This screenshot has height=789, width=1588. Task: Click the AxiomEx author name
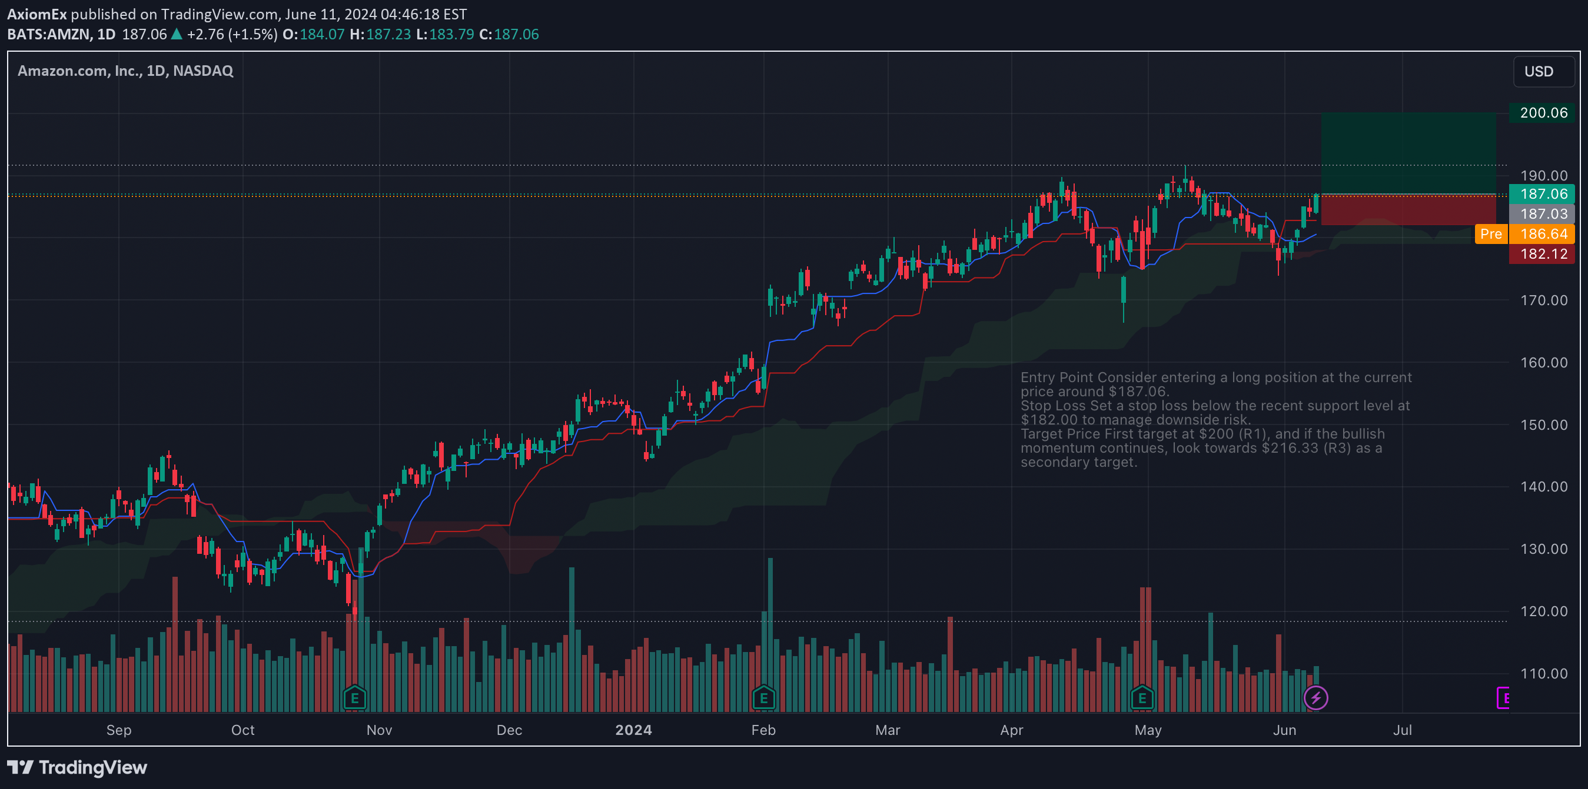click(37, 14)
